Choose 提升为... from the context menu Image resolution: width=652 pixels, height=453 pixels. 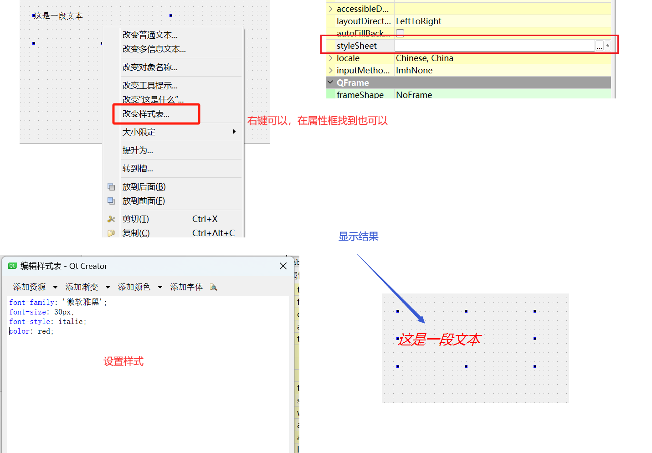(138, 150)
